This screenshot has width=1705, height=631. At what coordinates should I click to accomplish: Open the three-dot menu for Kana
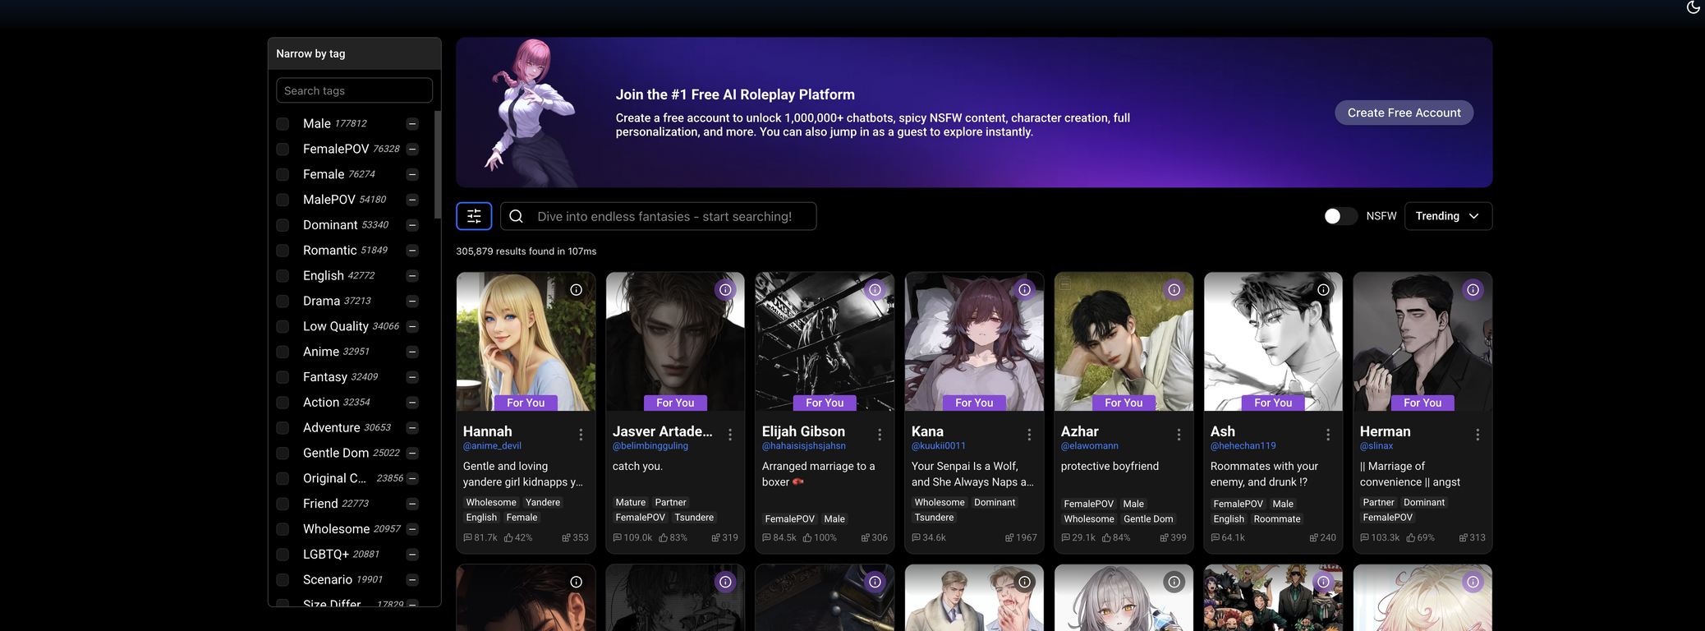point(1029,435)
